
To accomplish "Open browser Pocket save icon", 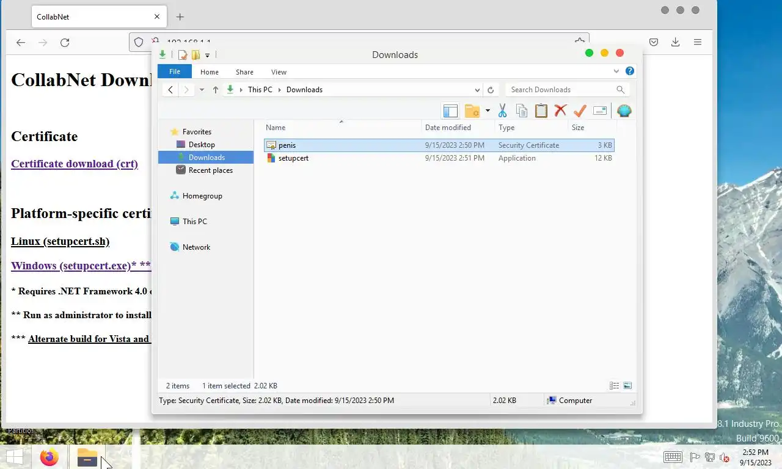I will [x=653, y=42].
